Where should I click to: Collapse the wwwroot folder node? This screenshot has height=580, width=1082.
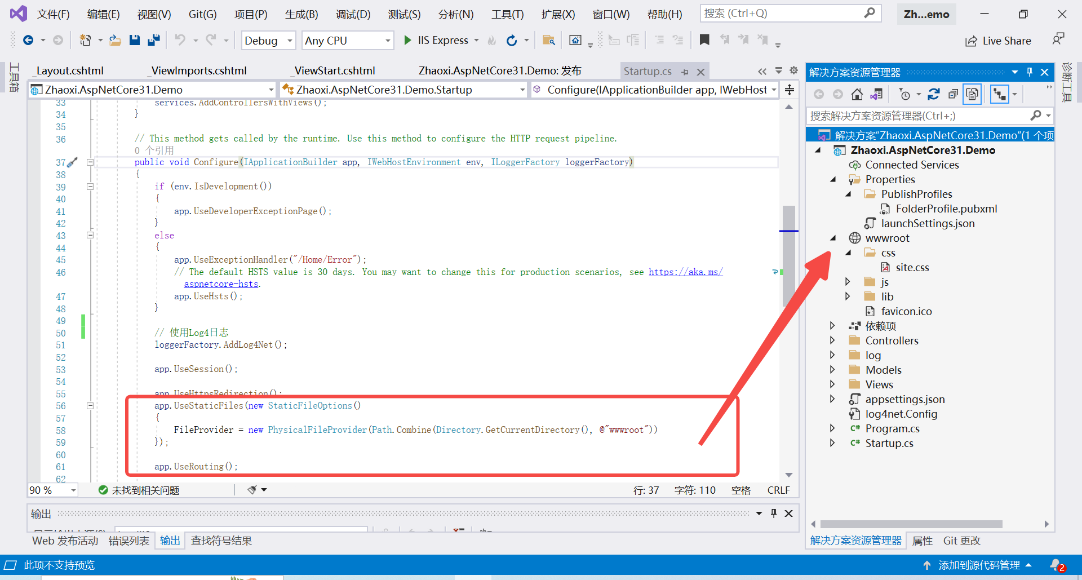pyautogui.click(x=833, y=238)
